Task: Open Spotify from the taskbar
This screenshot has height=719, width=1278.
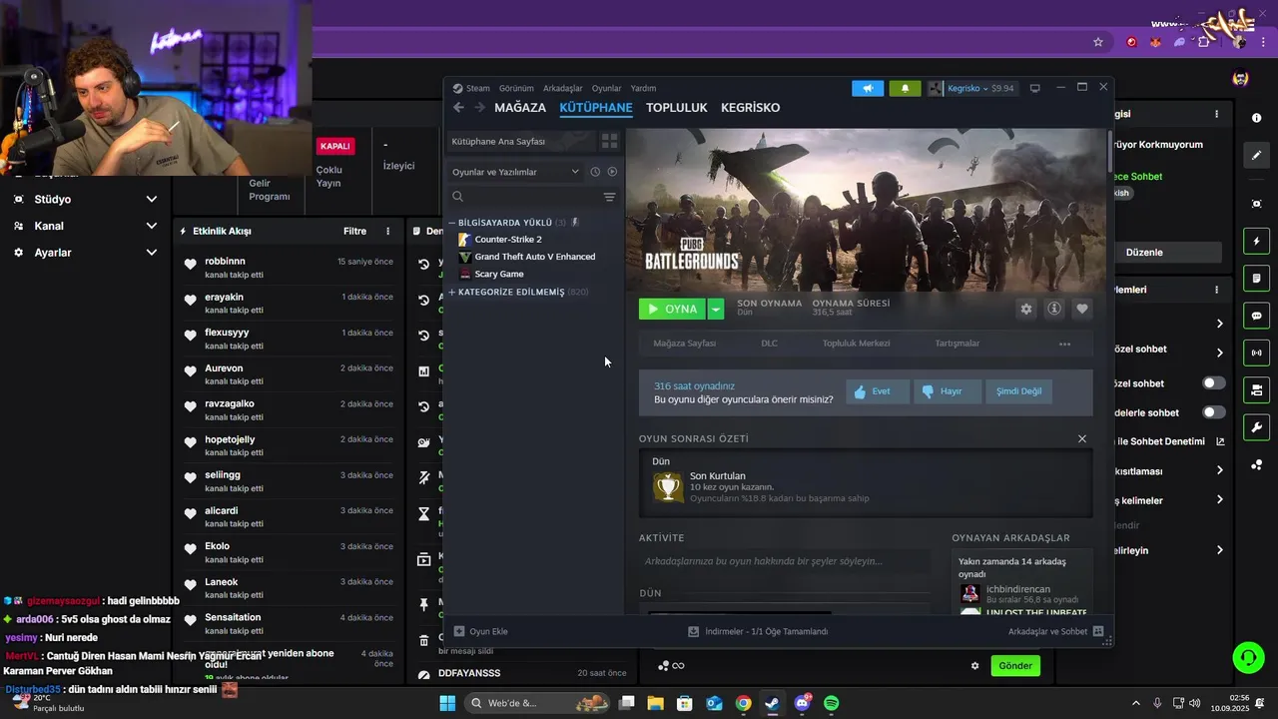Action: tap(832, 703)
